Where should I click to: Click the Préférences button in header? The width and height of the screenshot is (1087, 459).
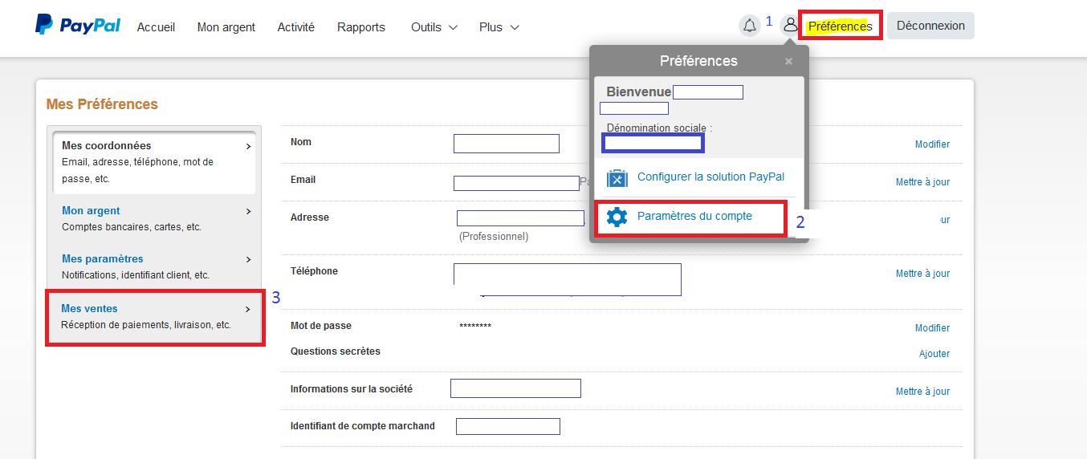[840, 26]
